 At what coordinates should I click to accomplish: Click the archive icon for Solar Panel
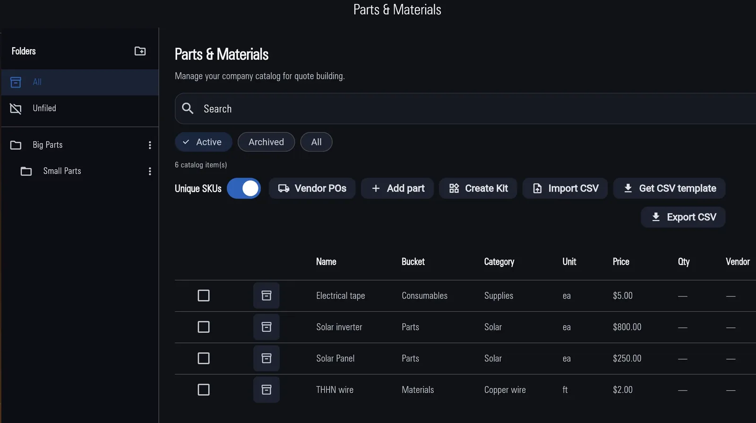coord(266,358)
